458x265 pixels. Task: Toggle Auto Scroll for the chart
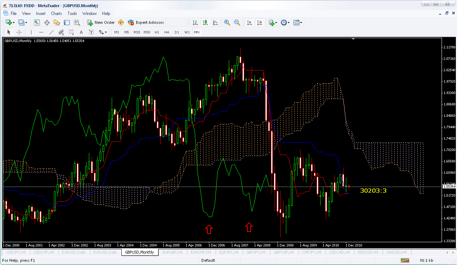[x=250, y=22]
